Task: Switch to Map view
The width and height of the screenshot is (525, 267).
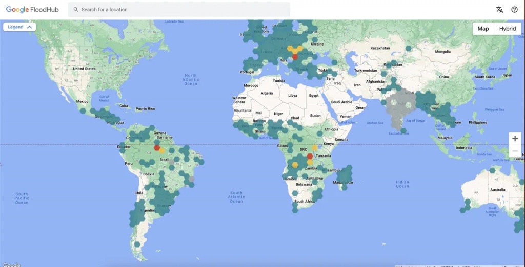Action: click(483, 29)
